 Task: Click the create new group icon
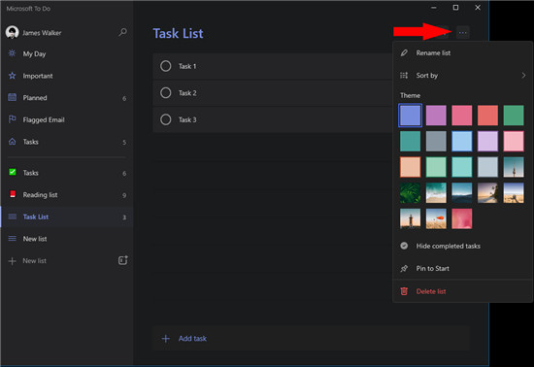(122, 260)
